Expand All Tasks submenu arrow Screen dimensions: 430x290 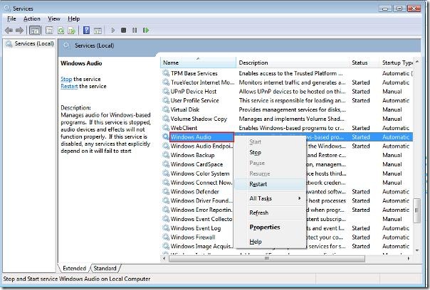coord(300,198)
